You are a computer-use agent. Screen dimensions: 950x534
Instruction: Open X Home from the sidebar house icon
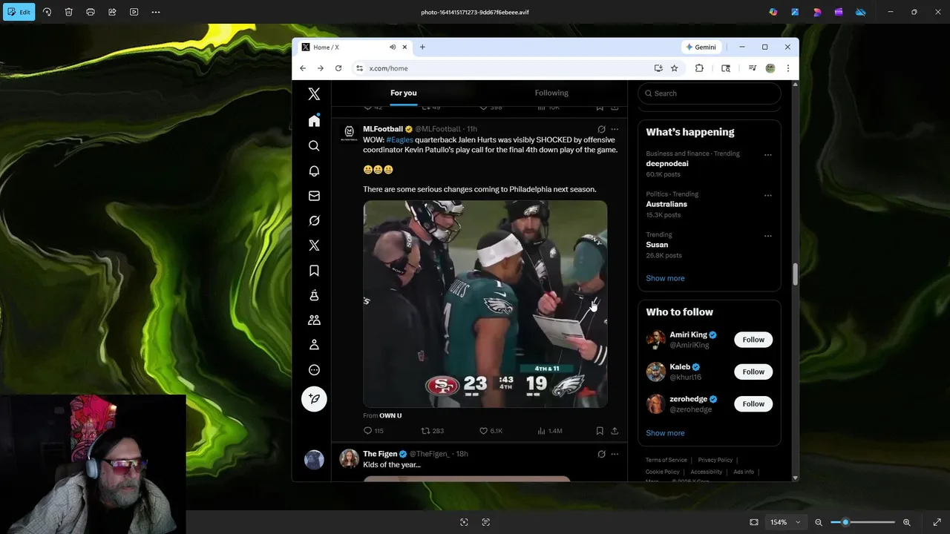click(314, 121)
